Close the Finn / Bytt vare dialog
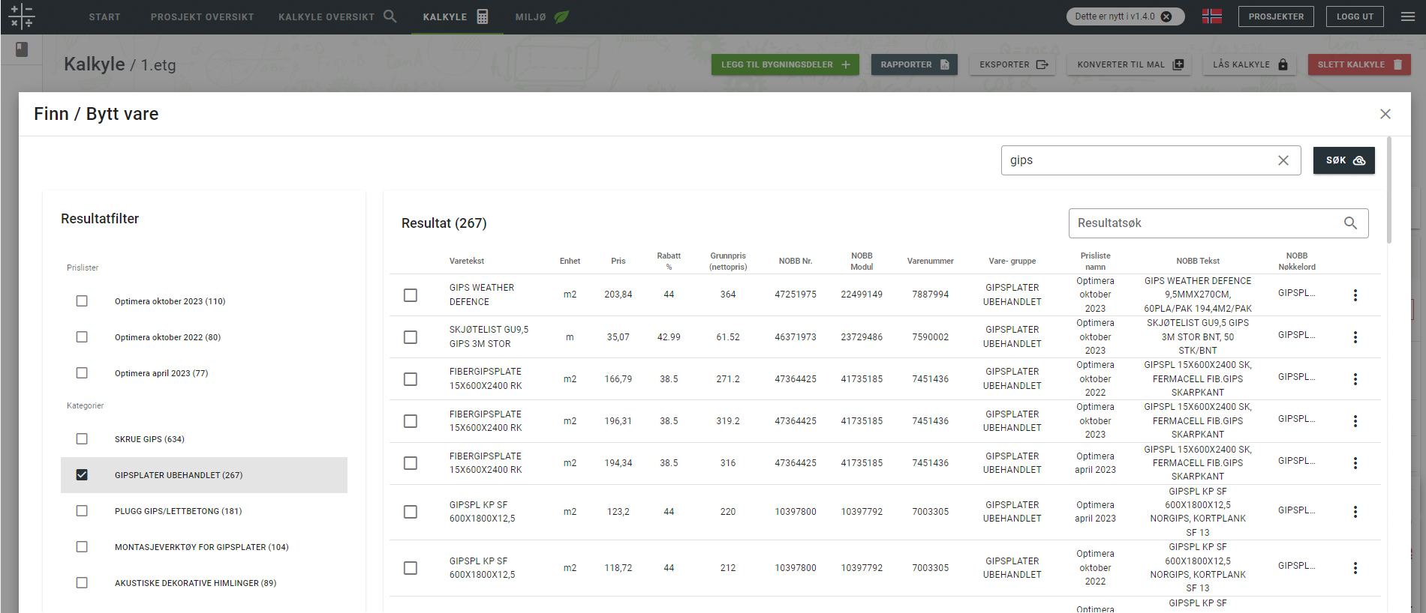Viewport: 1426px width, 613px height. pos(1385,114)
